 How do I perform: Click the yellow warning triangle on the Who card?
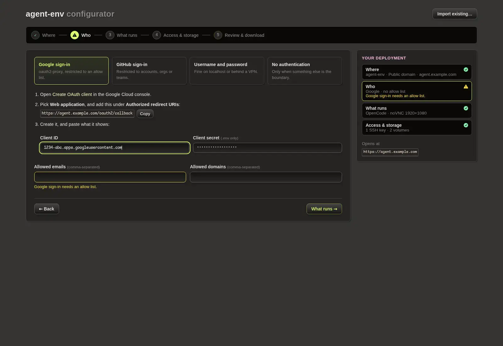466,87
